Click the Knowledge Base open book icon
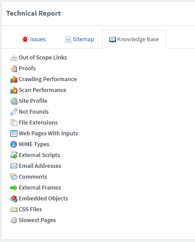Viewport: 195px width, 242px height. coord(112,39)
